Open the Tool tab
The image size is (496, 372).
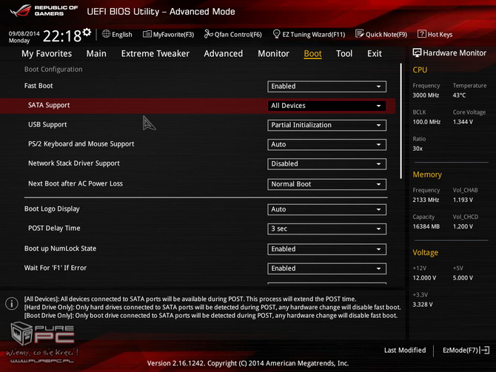344,53
